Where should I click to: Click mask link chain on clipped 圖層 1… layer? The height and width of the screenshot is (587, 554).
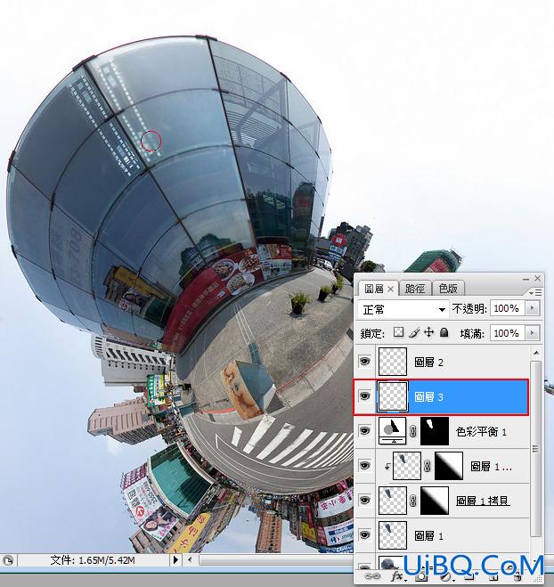click(x=428, y=466)
